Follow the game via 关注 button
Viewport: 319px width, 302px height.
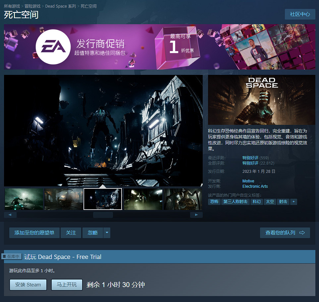coord(71,233)
